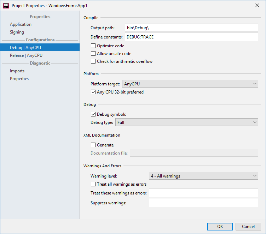
Task: Enable Check for arithmetic overflow
Action: (93, 61)
